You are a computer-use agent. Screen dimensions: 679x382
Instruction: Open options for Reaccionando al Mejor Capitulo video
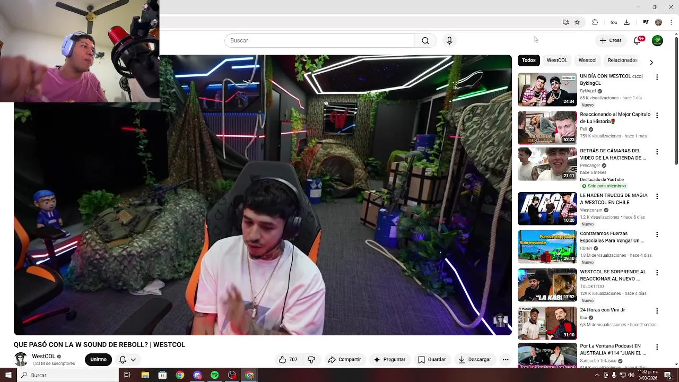[x=657, y=116]
